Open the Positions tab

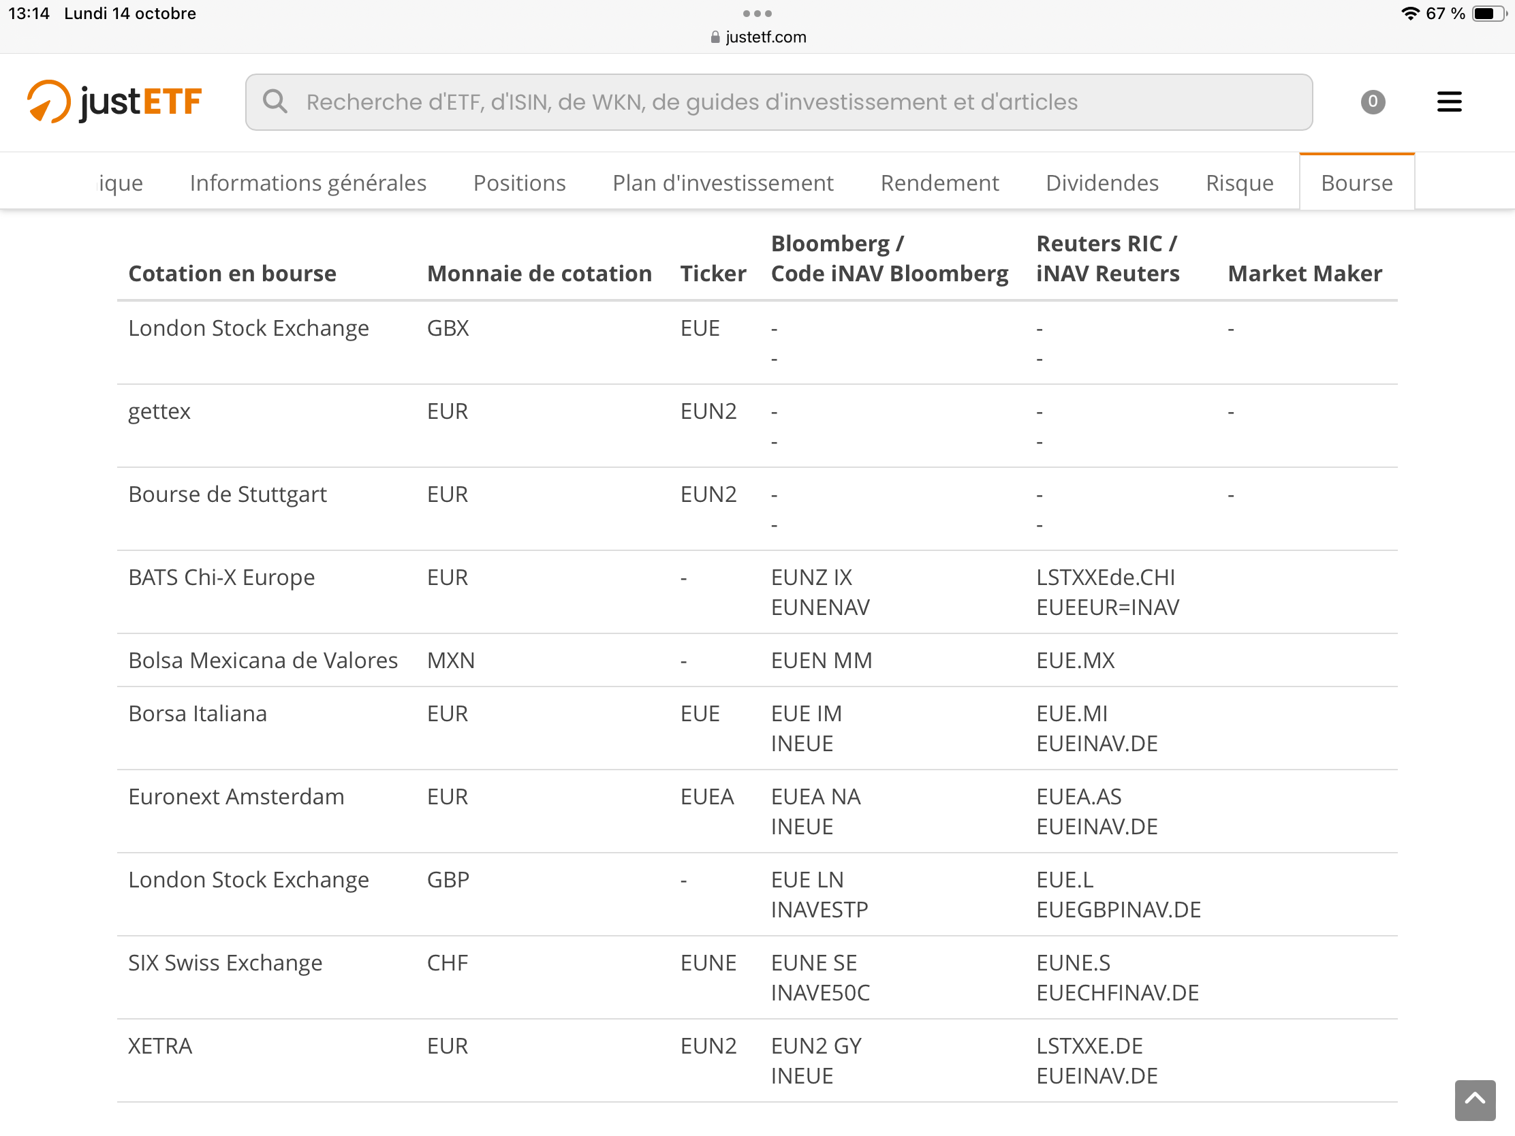pos(519,183)
